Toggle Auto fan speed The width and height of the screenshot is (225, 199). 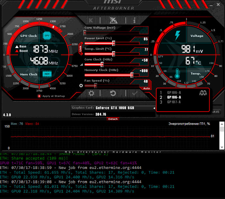tap(146, 88)
